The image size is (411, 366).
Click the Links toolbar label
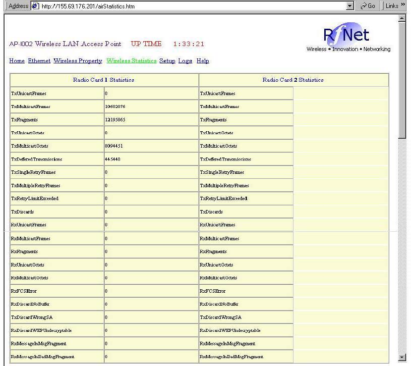(392, 6)
